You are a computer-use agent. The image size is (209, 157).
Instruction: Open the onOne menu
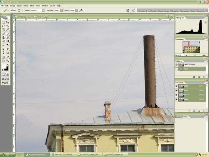pos(52,6)
